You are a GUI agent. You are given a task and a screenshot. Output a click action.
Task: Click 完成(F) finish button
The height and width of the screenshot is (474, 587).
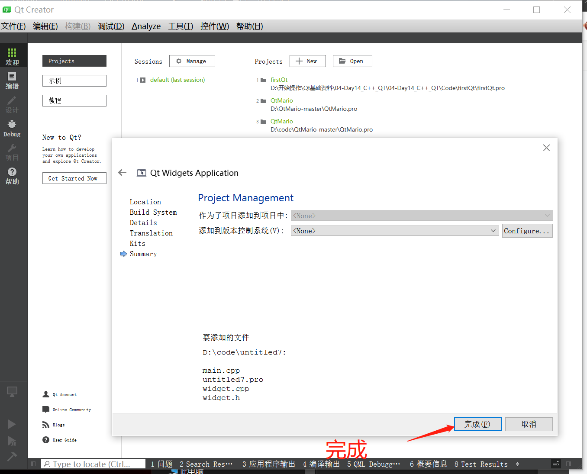point(477,424)
